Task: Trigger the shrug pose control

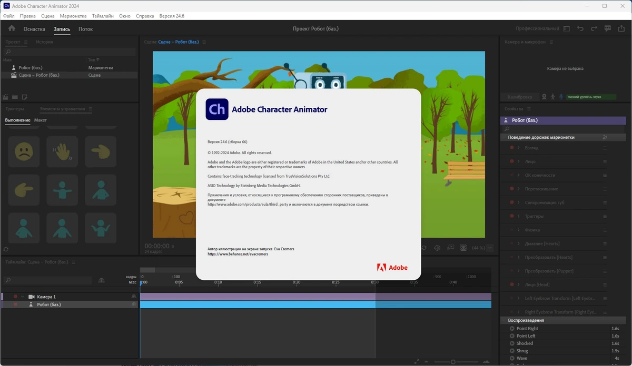Action: (101, 228)
